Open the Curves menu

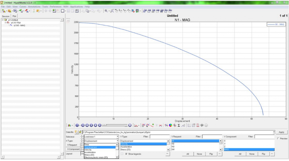point(23,7)
